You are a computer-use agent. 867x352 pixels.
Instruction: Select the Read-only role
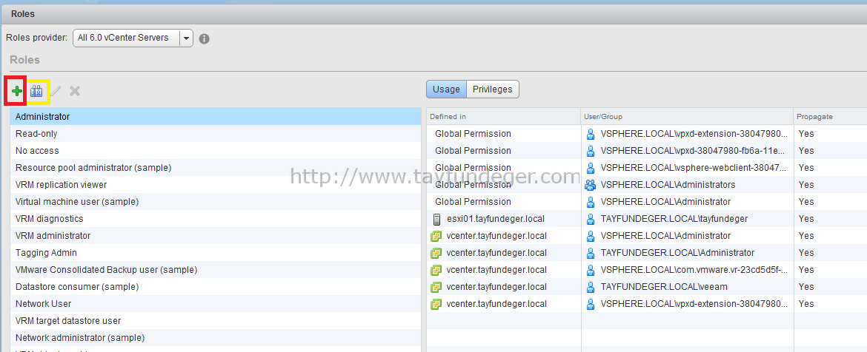(x=216, y=134)
